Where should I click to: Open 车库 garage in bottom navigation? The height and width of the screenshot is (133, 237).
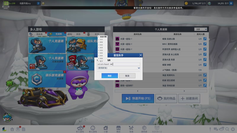131,129
